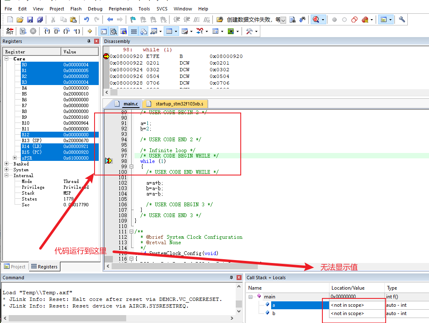Screen dimensions: 429x323
Task: Step out with the third braces icon
Action: point(67,31)
